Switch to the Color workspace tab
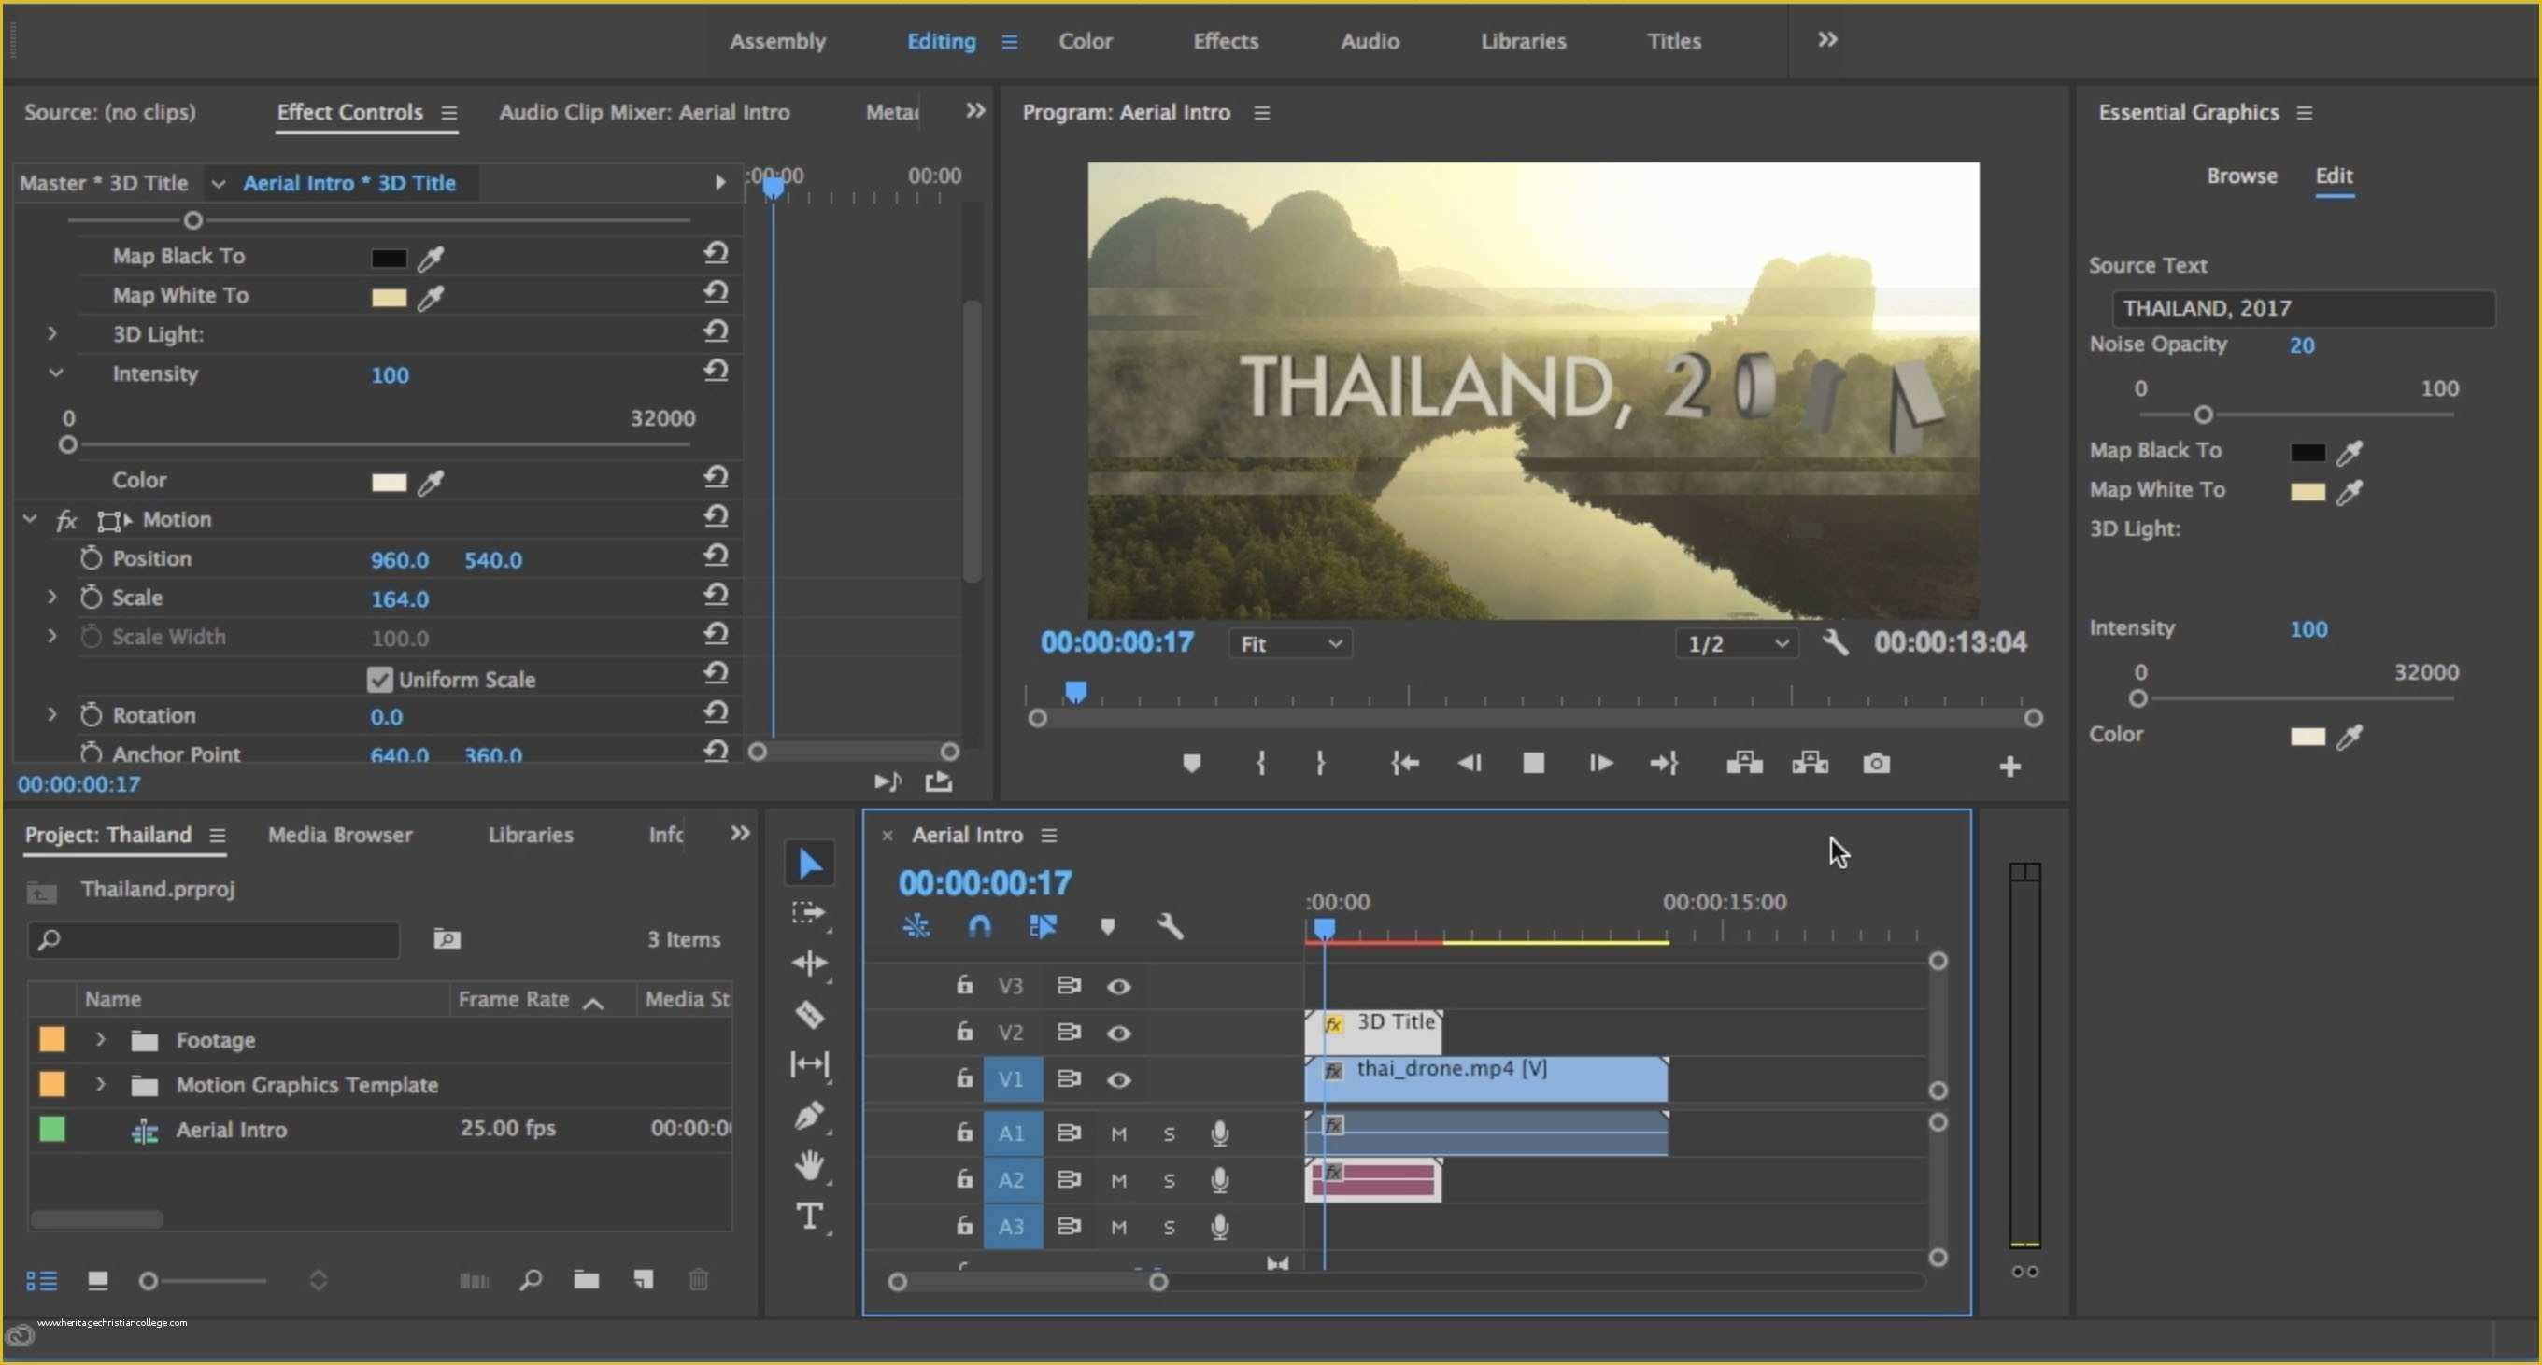The height and width of the screenshot is (1365, 2542). tap(1085, 40)
